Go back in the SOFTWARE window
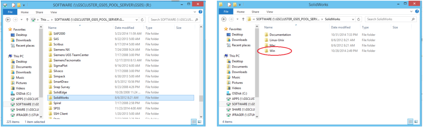The width and height of the screenshot is (423, 127). [8, 20]
